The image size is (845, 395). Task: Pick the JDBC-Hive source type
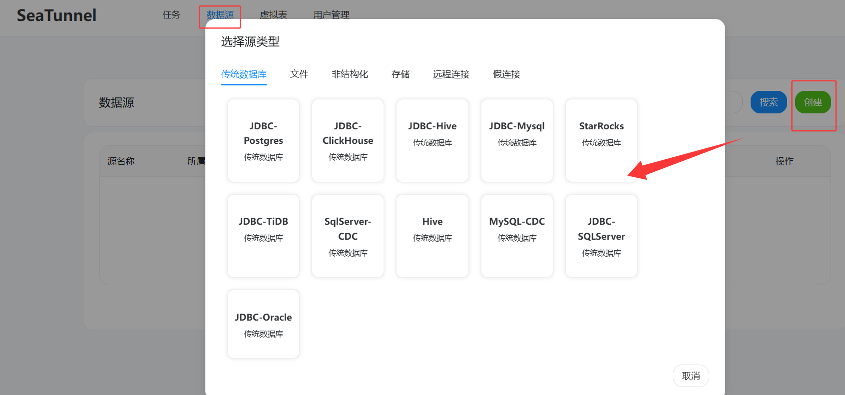pos(432,140)
